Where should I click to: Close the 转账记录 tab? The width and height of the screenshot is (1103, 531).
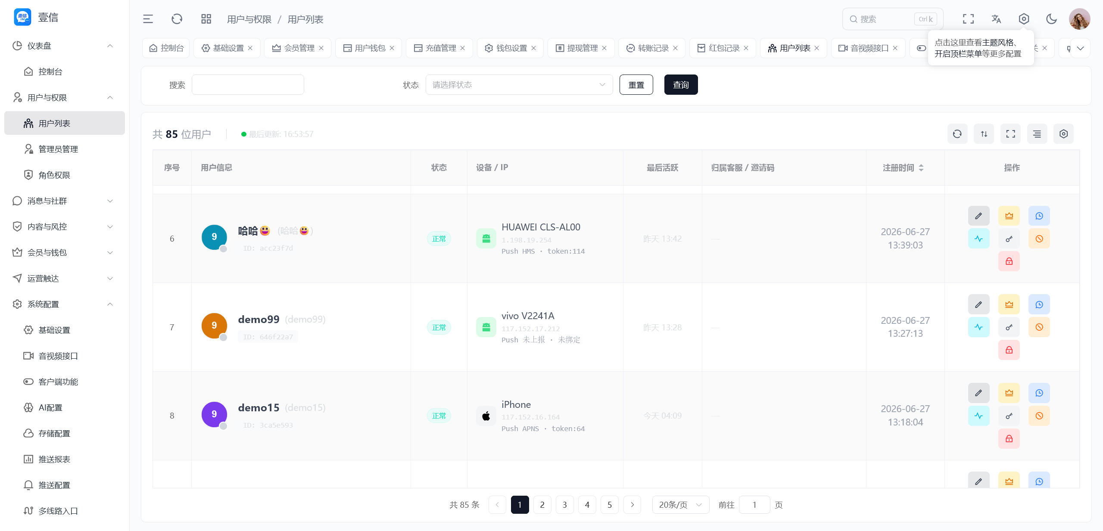675,48
